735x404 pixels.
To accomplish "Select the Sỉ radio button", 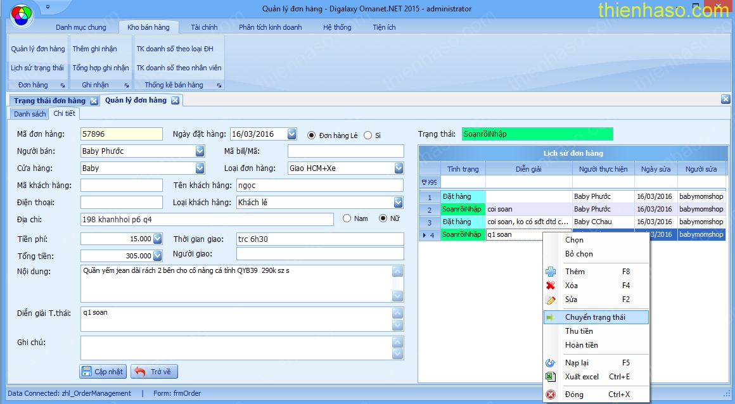I will click(367, 135).
